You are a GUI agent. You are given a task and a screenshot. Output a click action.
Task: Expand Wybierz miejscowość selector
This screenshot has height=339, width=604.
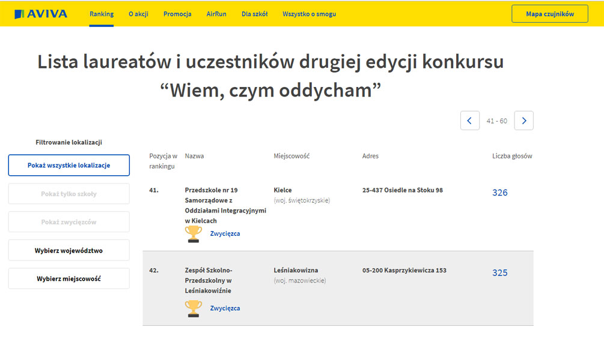[x=69, y=278]
